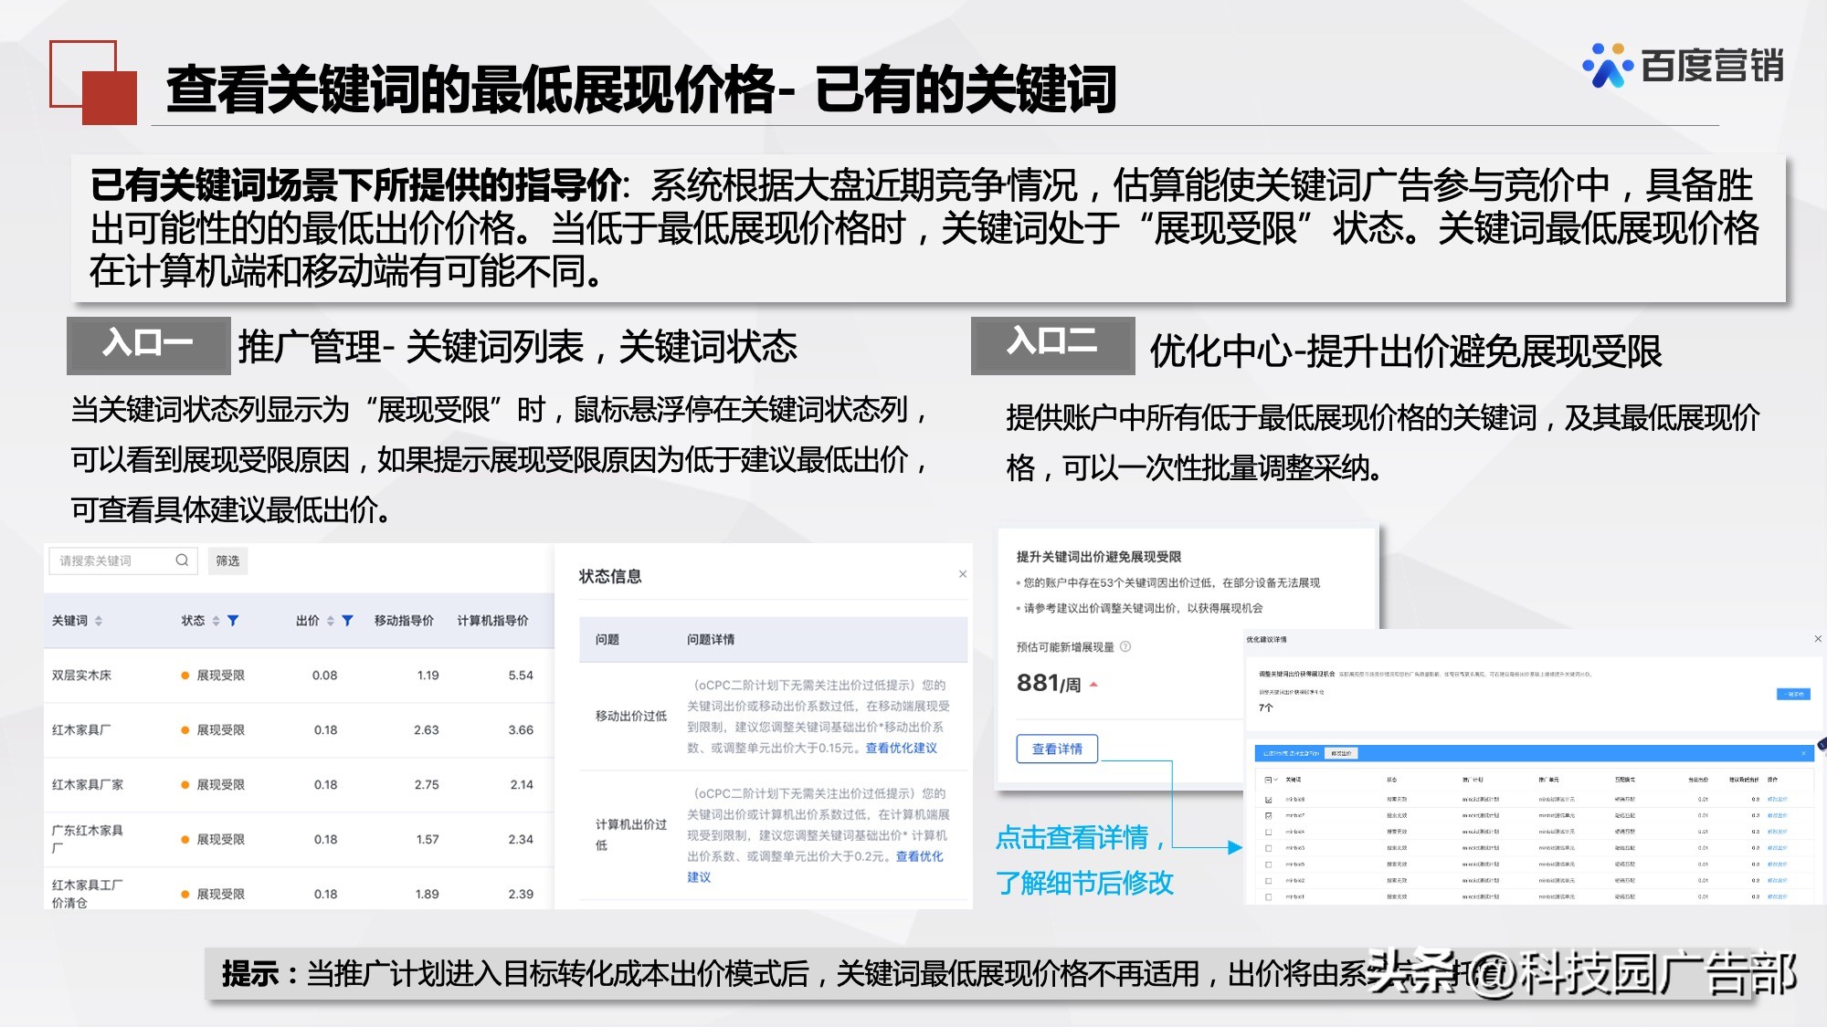The image size is (1827, 1027).
Task: Click the blue funnel filter icon on 出价 column
Action: (x=346, y=620)
